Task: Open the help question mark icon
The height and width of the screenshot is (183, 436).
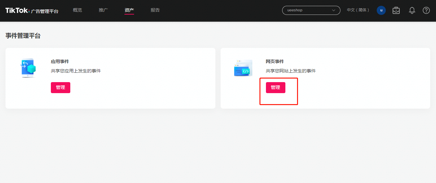Action: pyautogui.click(x=426, y=10)
